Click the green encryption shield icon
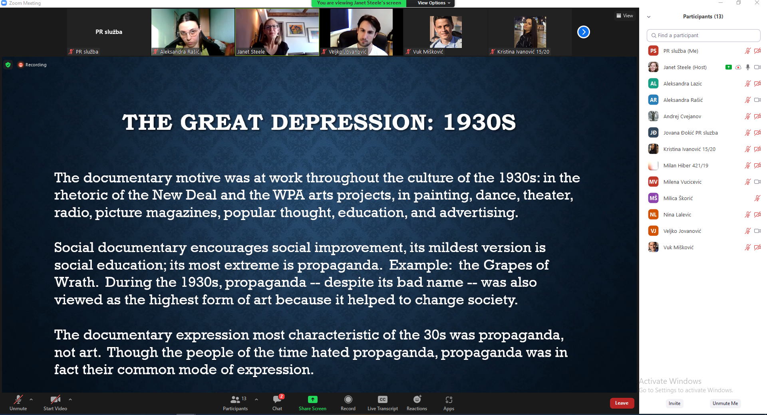This screenshot has width=767, height=415. [8, 65]
